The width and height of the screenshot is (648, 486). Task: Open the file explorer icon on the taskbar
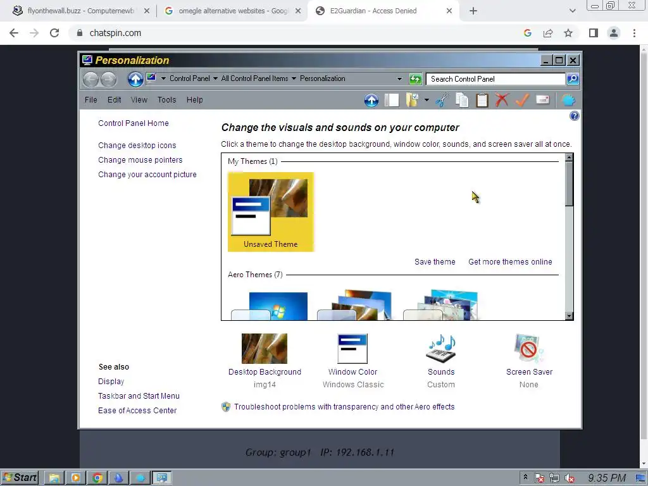tap(54, 478)
